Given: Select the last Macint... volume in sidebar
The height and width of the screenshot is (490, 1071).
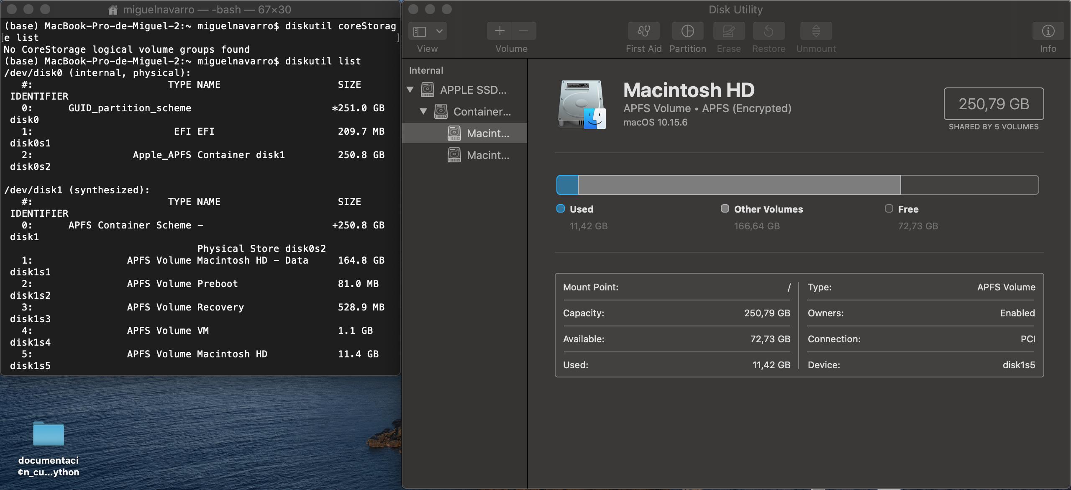Looking at the screenshot, I should 464,155.
